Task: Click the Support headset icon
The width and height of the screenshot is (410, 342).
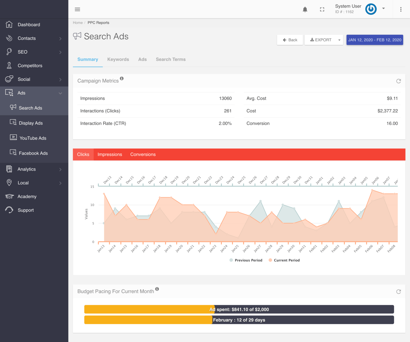Action: click(9, 210)
